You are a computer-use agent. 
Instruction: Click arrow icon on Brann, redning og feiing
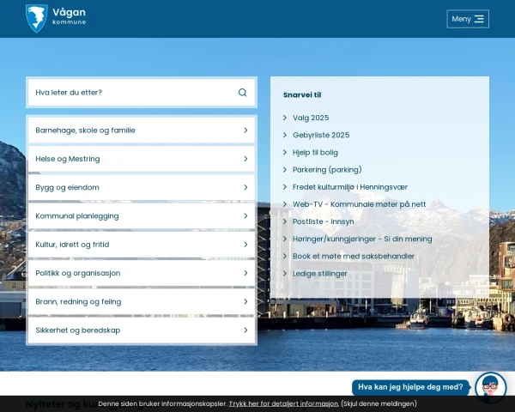245,302
